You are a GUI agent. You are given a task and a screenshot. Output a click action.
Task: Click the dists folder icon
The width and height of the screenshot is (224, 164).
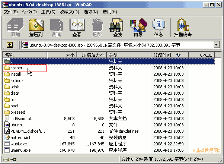(7, 93)
